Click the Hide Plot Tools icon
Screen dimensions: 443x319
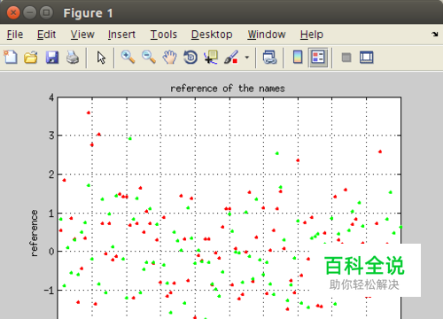pyautogui.click(x=346, y=58)
